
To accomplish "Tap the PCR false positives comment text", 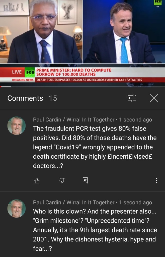I will [95, 147].
